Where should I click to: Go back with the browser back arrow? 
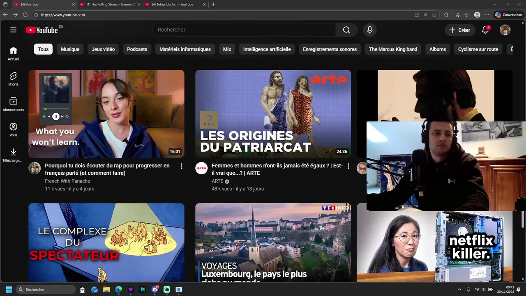coord(5,15)
